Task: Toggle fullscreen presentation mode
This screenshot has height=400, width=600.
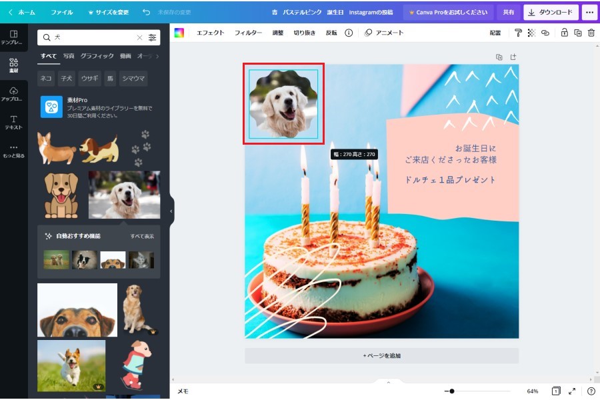Action: [572, 391]
